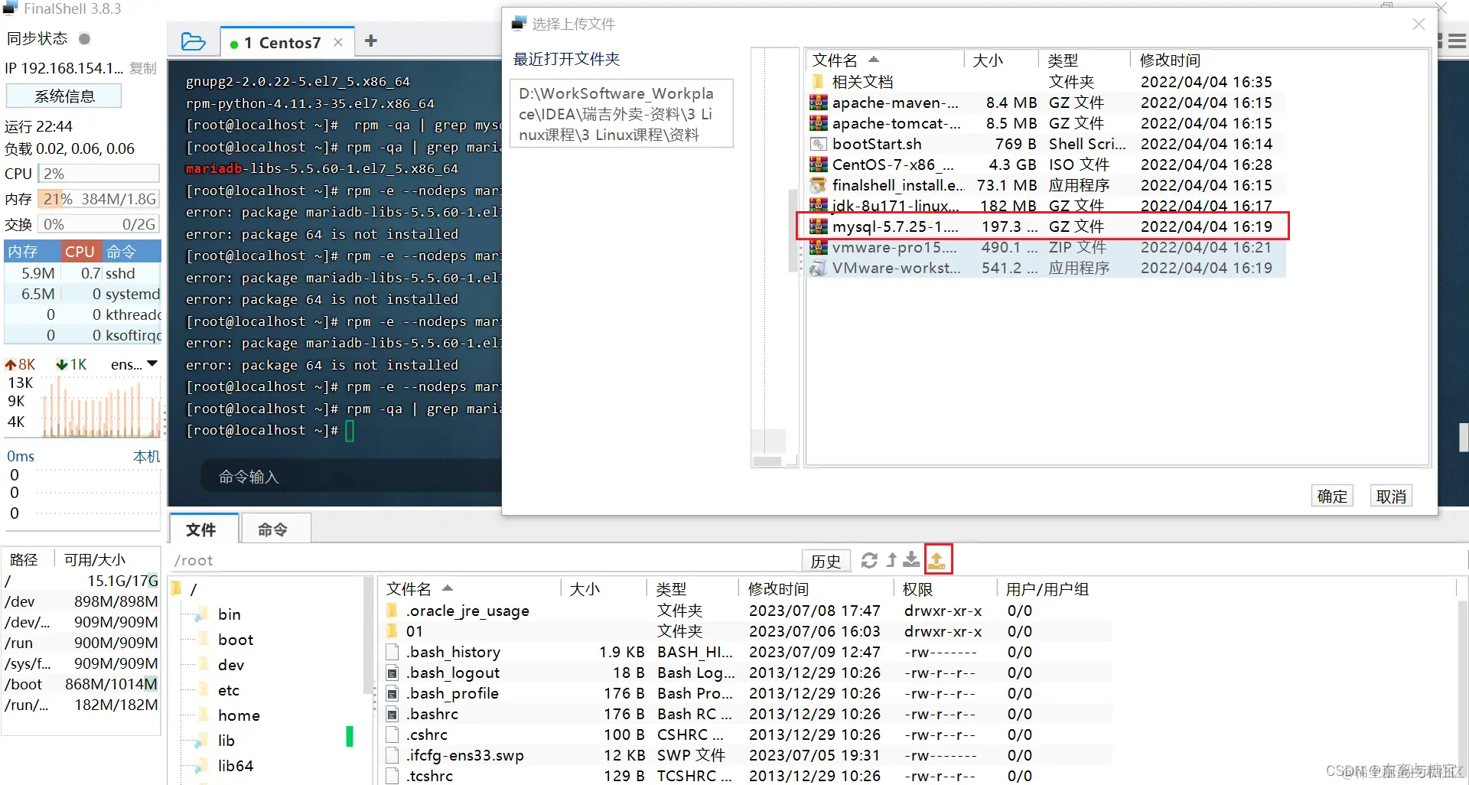Image resolution: width=1469 pixels, height=785 pixels.
Task: Switch to the 命令 tab
Action: coord(275,528)
